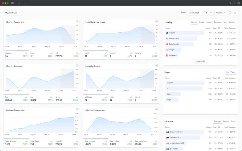Select the Cities tab in Locations

point(233,121)
